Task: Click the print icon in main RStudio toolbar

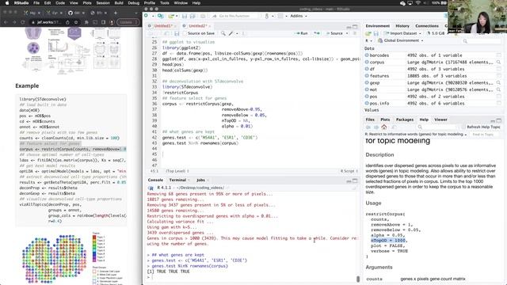Action: click(x=203, y=16)
